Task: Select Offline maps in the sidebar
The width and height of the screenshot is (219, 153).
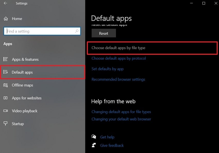Action: point(22,85)
